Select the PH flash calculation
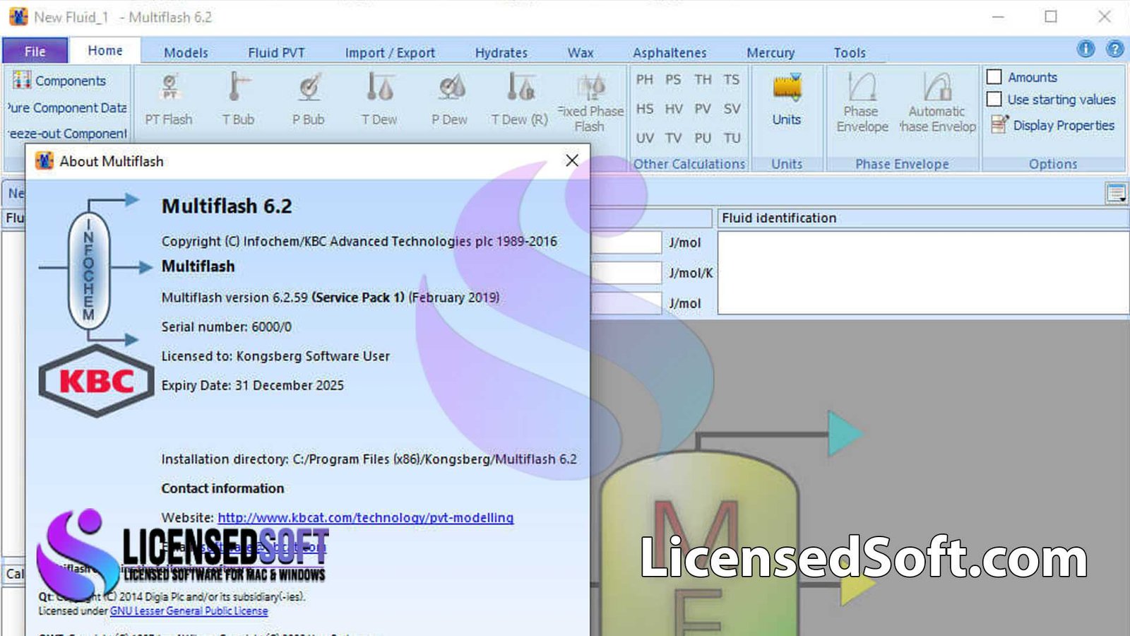This screenshot has height=636, width=1130. pos(644,79)
